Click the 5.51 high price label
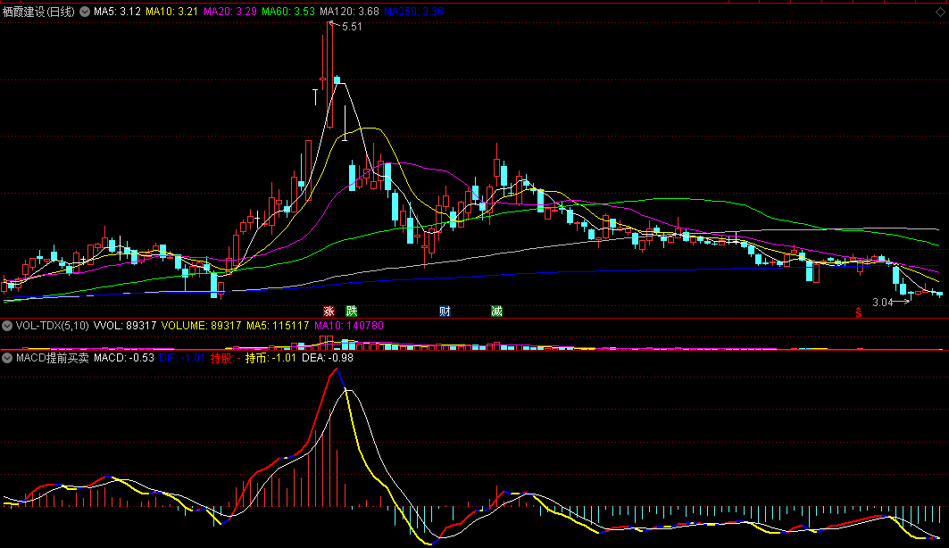The image size is (949, 548). click(x=352, y=27)
